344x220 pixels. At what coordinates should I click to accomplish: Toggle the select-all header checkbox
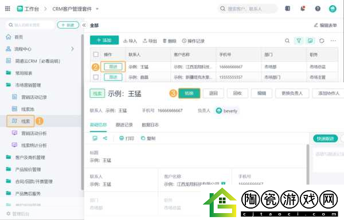click(96, 54)
